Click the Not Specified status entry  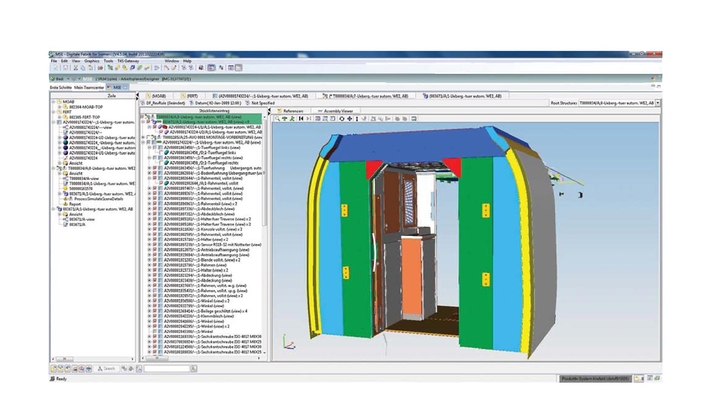pyautogui.click(x=260, y=103)
